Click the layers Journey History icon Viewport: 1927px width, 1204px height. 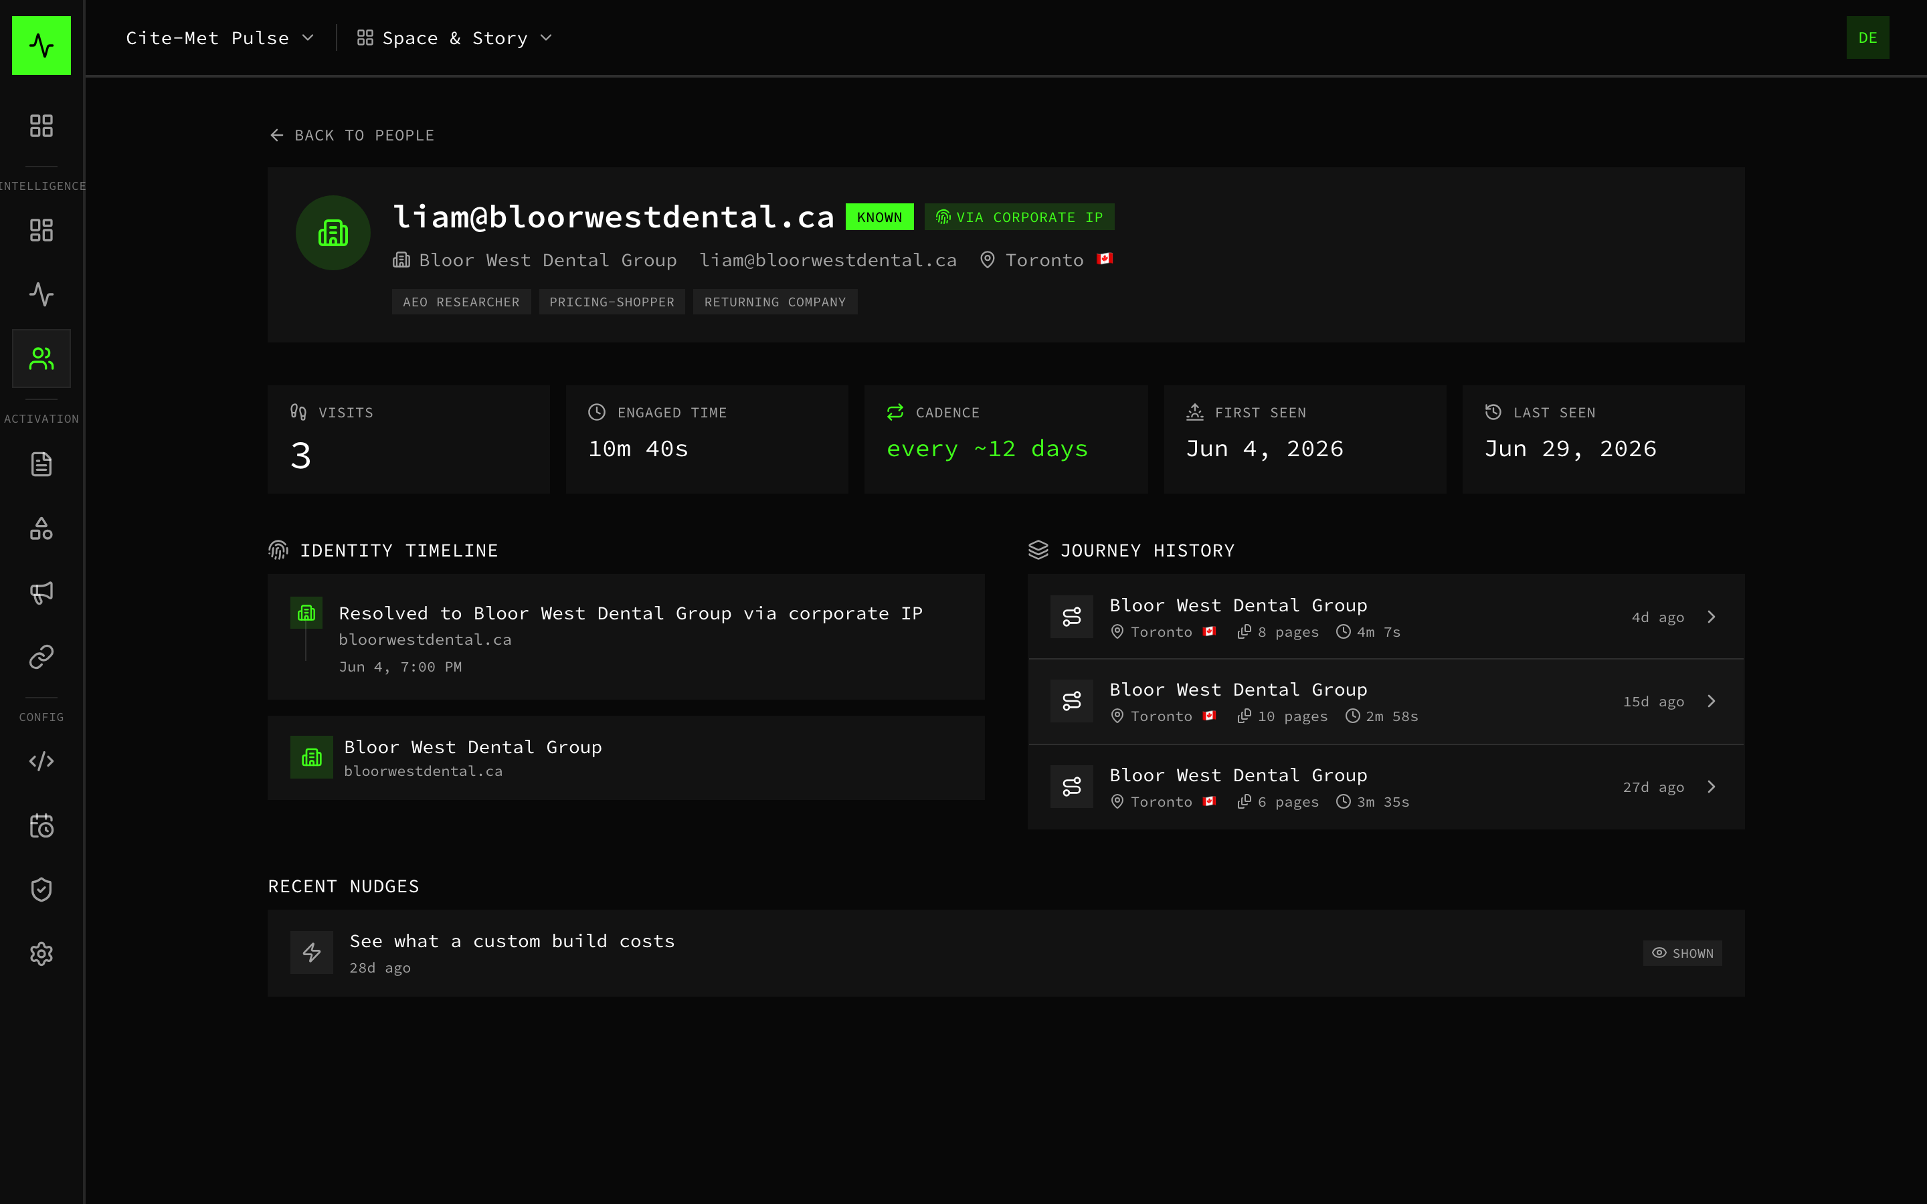1038,550
